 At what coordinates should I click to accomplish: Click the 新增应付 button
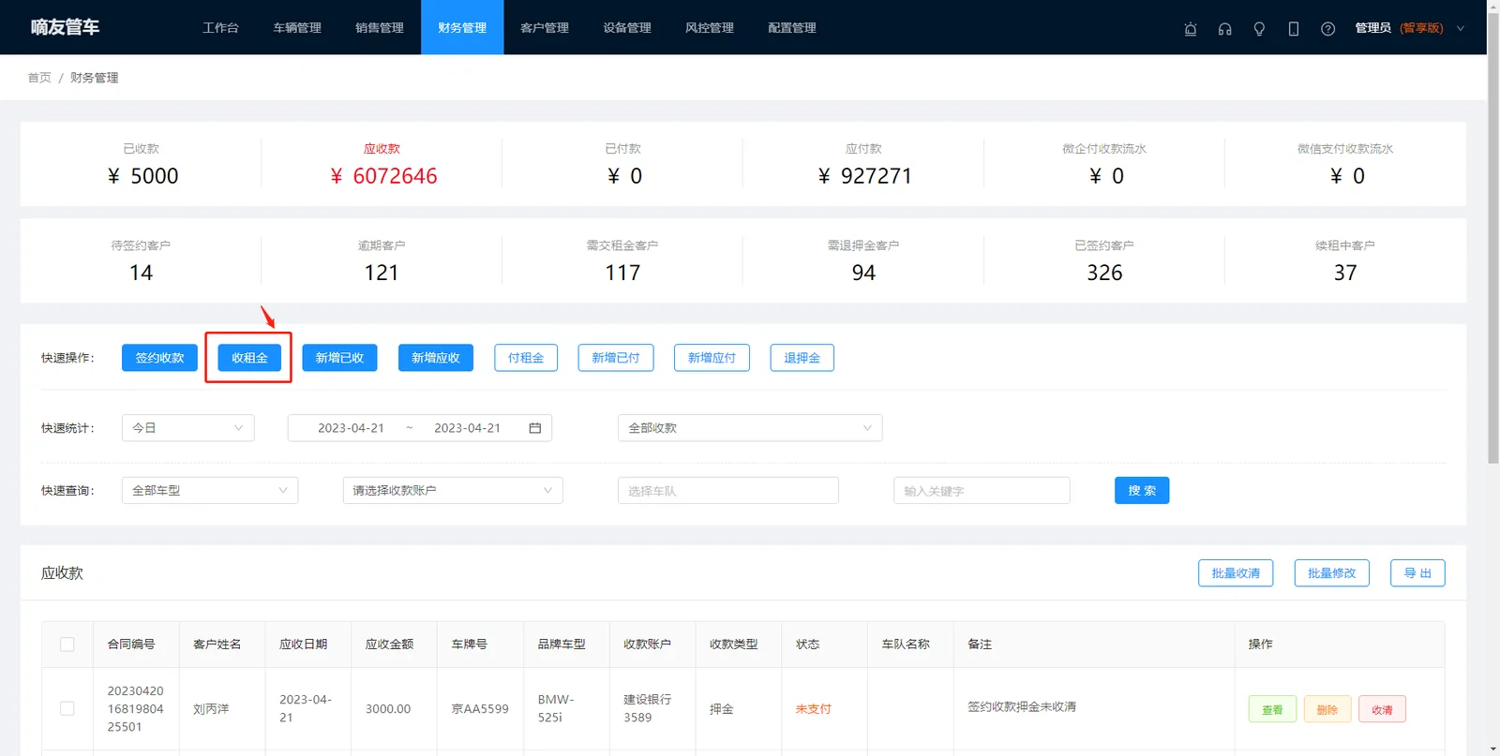click(x=712, y=358)
